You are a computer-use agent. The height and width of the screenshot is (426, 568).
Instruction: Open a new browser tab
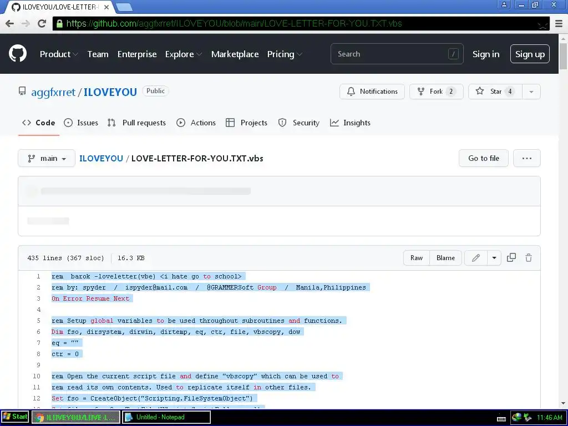click(x=124, y=7)
